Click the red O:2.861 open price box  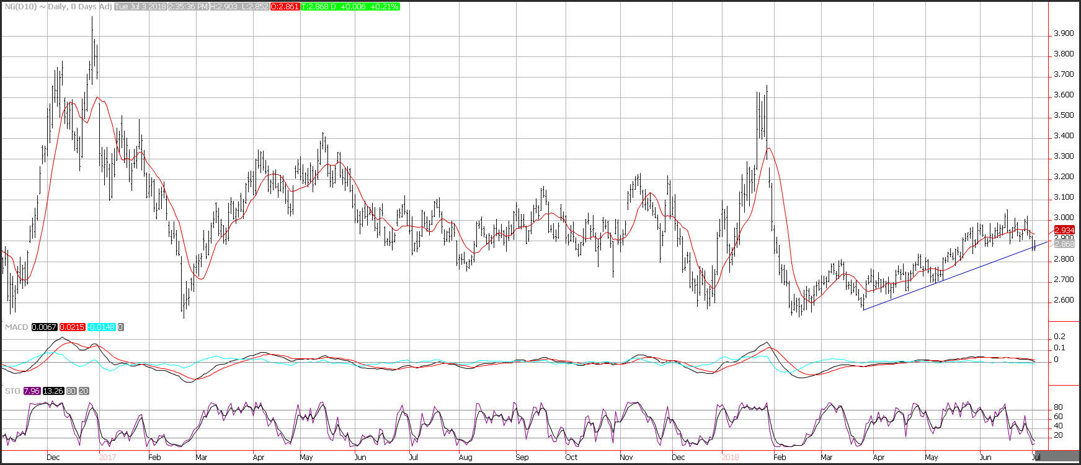(285, 6)
